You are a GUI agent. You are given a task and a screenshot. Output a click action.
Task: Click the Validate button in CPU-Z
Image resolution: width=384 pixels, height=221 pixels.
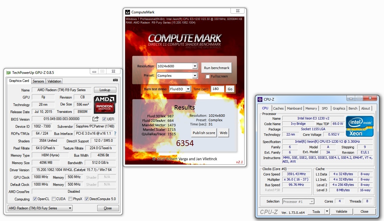(x=341, y=211)
